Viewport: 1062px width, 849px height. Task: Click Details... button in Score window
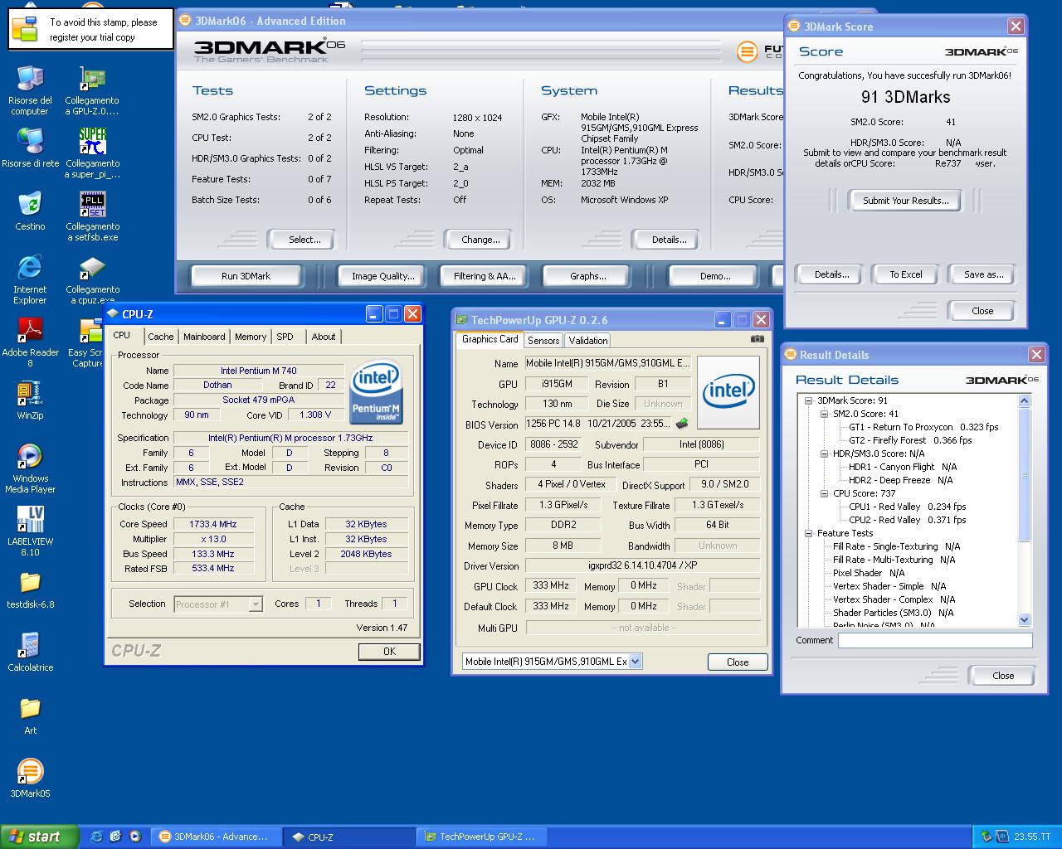tap(831, 274)
